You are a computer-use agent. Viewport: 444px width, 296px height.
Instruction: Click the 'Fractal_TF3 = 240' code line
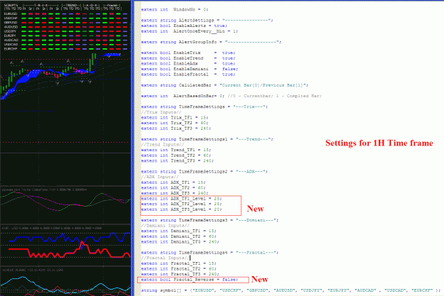(x=180, y=274)
